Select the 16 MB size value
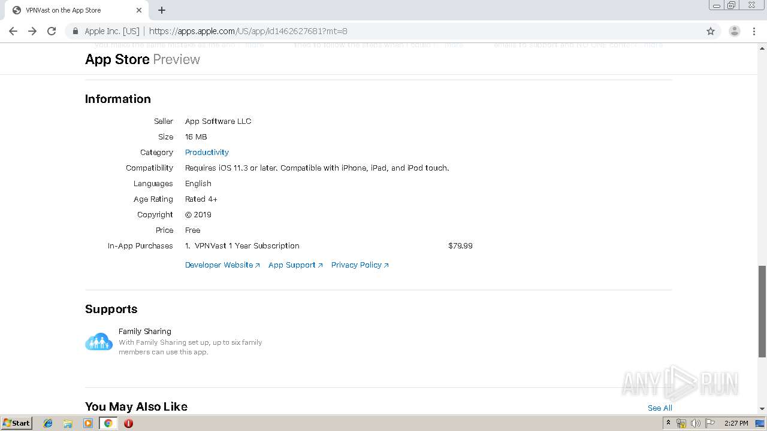Viewport: 767px width, 431px height. point(196,136)
